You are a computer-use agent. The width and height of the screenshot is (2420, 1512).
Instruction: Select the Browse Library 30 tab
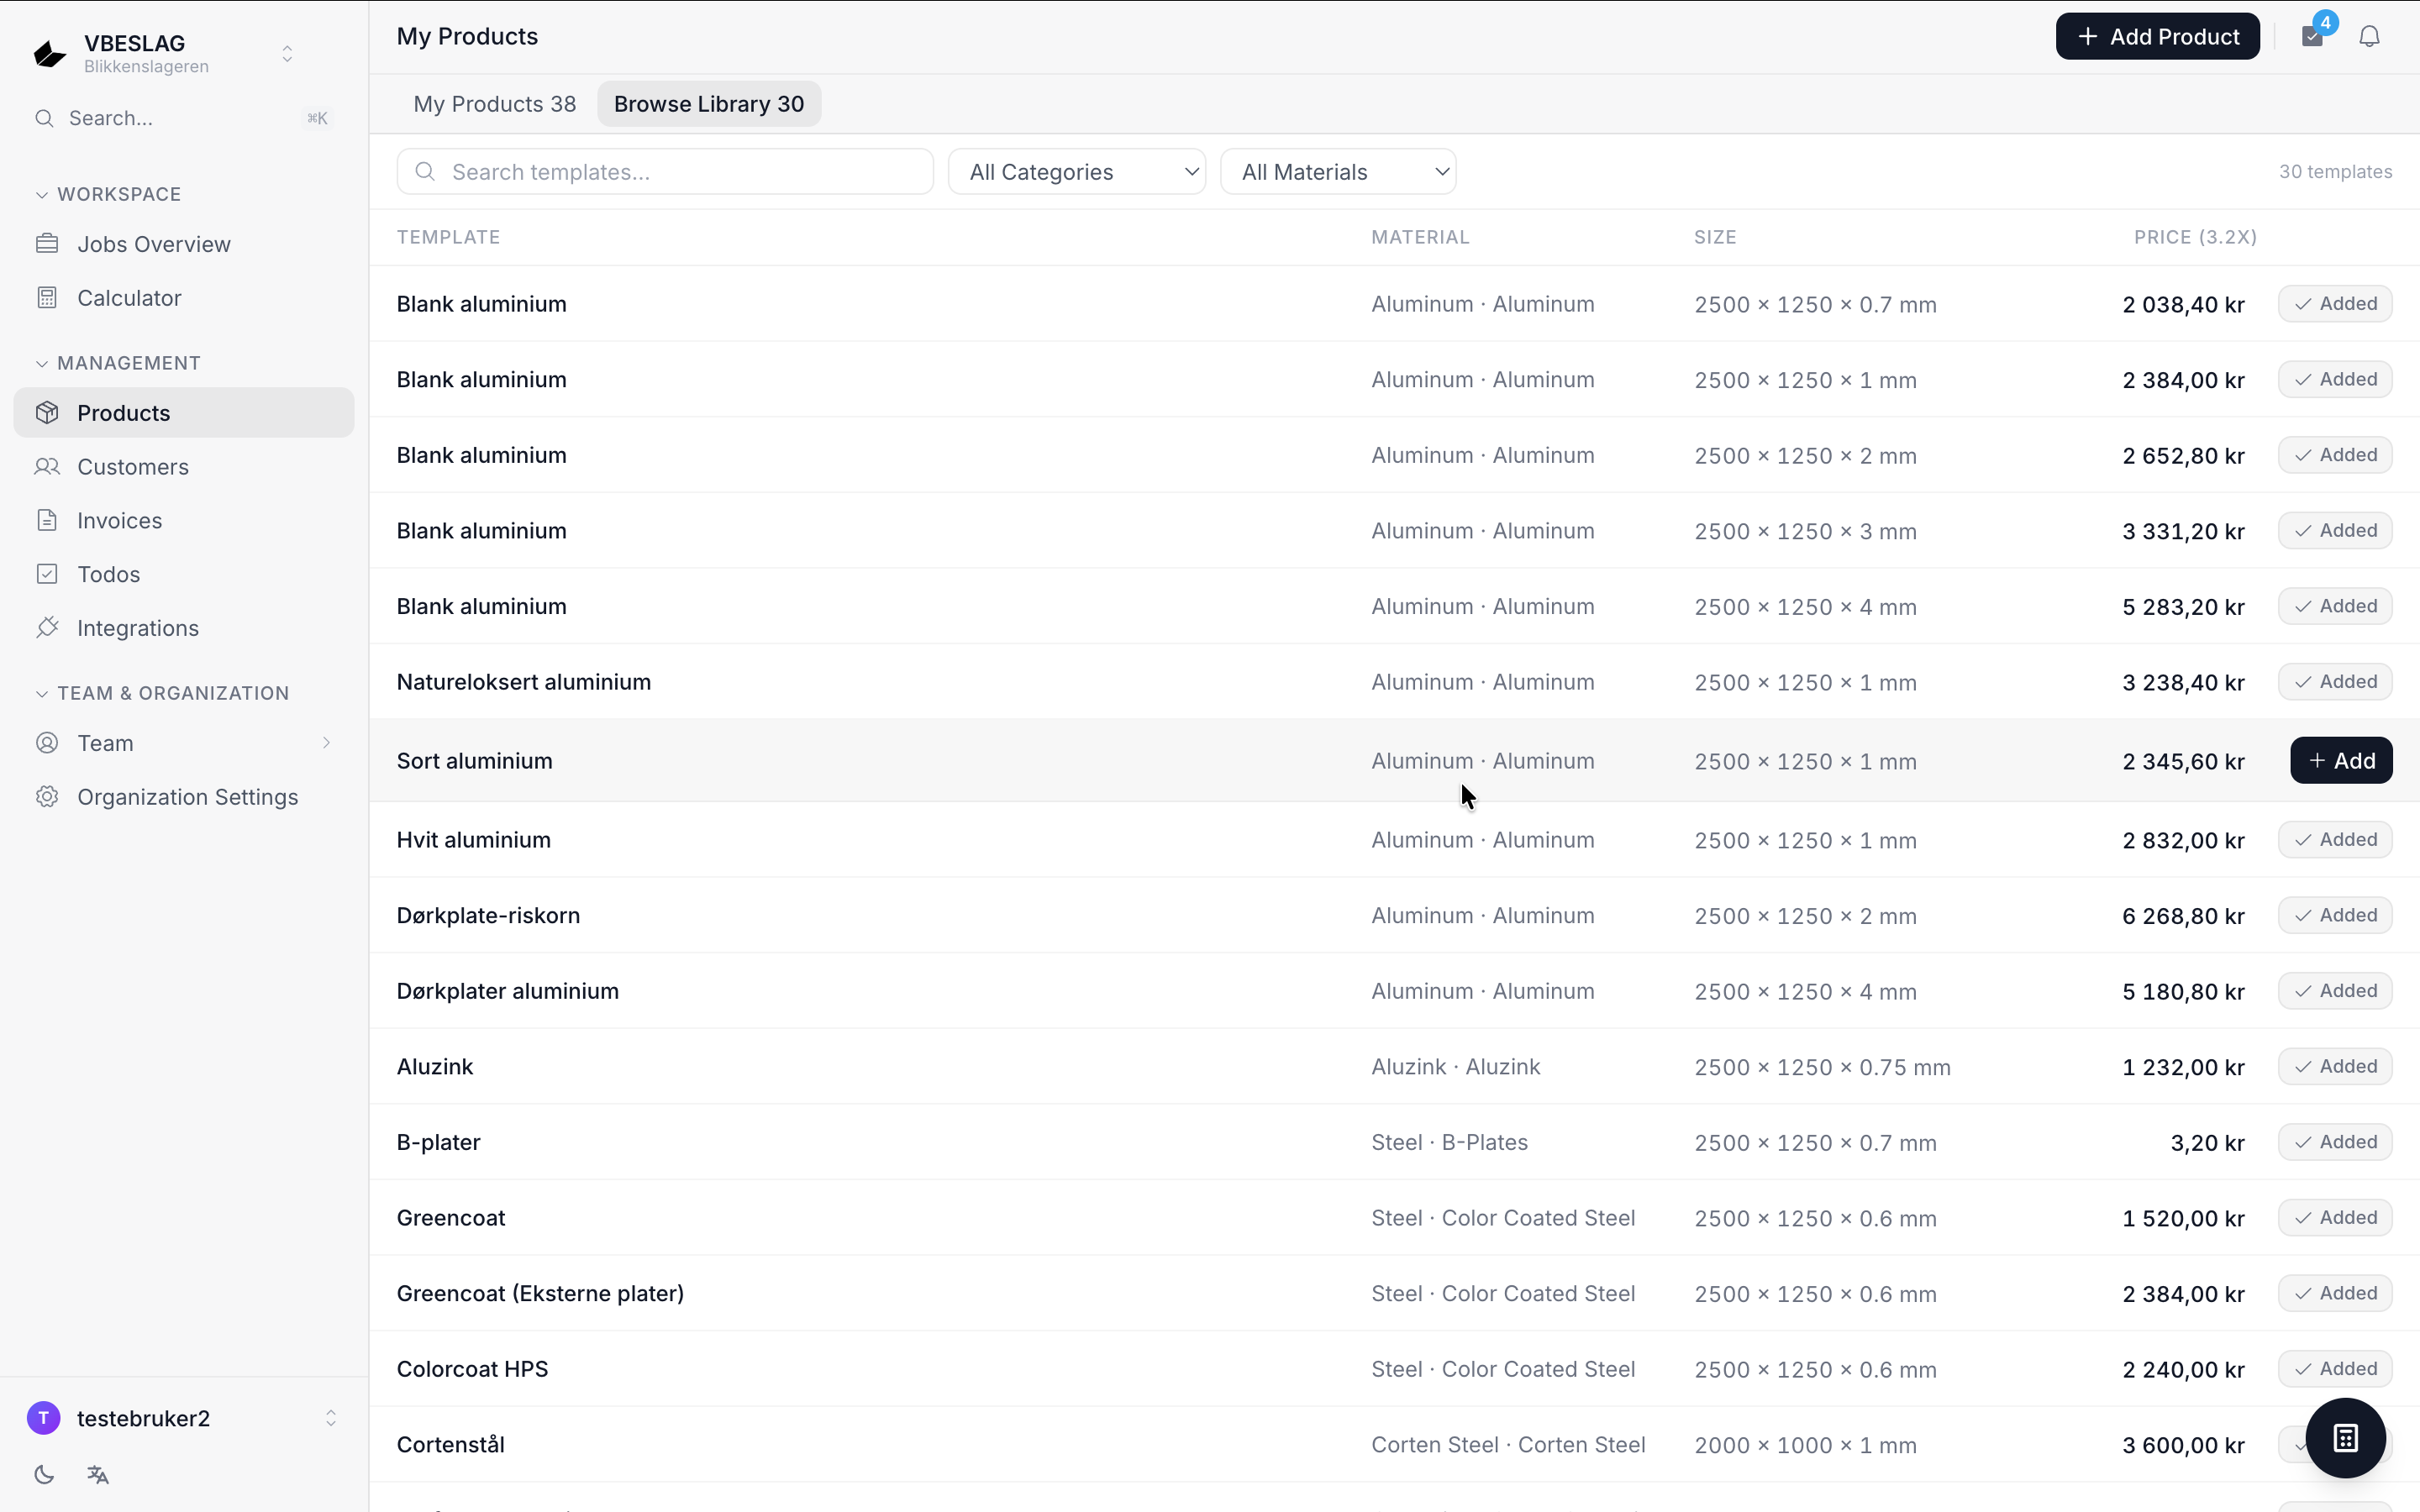point(709,104)
